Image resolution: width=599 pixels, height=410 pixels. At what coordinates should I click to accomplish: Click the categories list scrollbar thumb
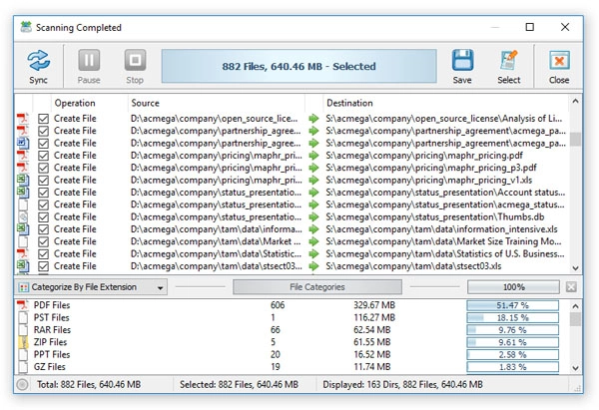click(x=575, y=319)
